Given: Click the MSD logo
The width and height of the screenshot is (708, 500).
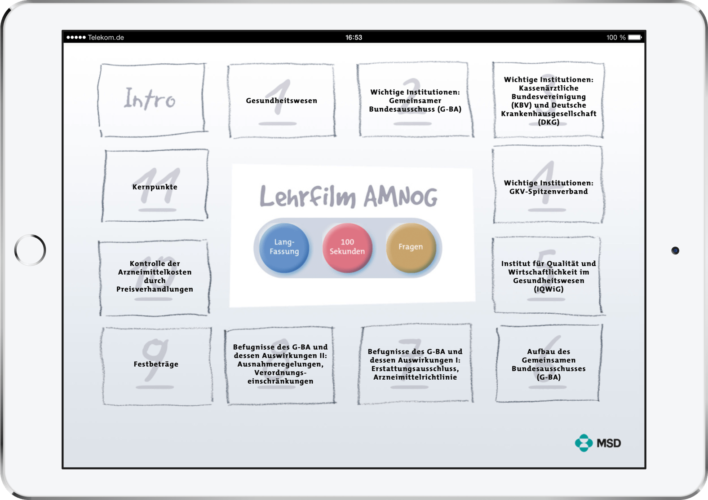Looking at the screenshot, I should tap(598, 443).
